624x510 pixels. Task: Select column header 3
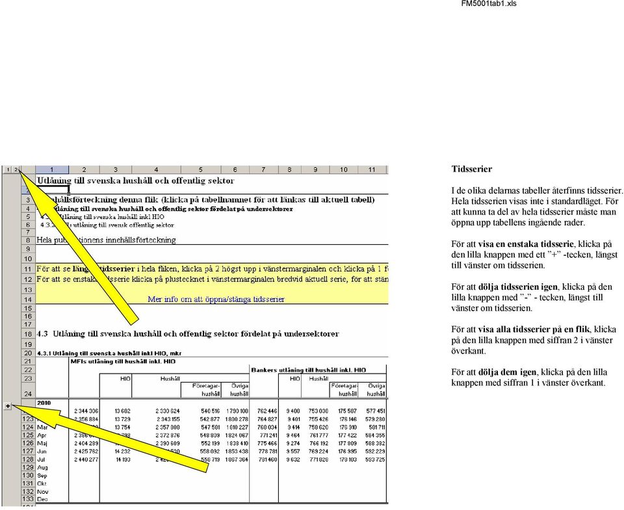tap(116, 170)
